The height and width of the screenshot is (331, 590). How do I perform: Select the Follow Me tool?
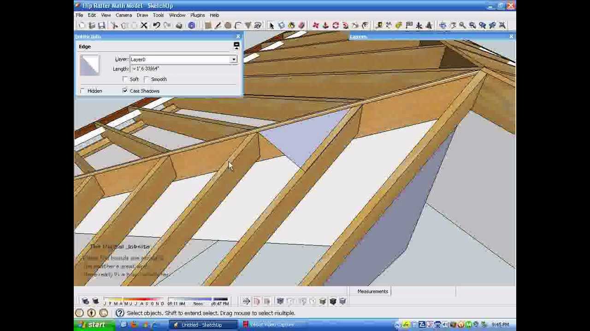pyautogui.click(x=346, y=25)
